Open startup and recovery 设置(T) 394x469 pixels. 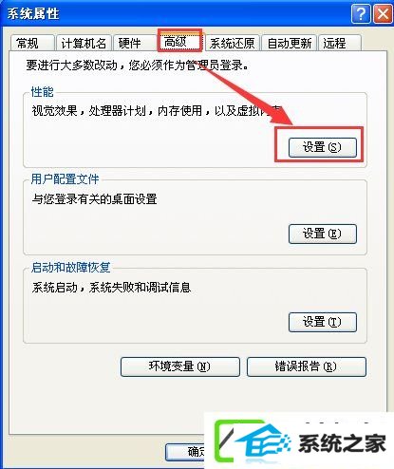pyautogui.click(x=323, y=322)
